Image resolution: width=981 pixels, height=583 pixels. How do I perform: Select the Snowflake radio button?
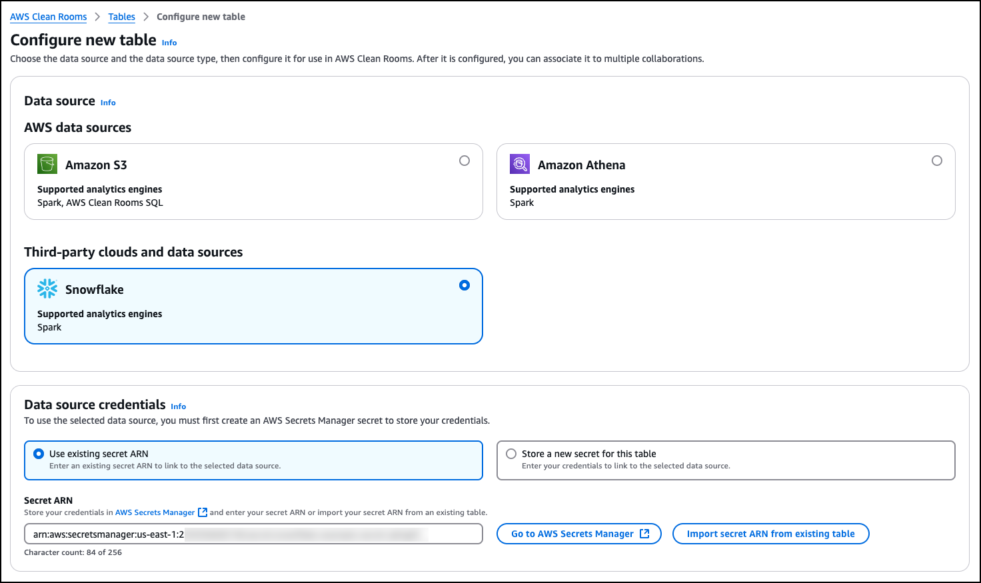point(465,285)
